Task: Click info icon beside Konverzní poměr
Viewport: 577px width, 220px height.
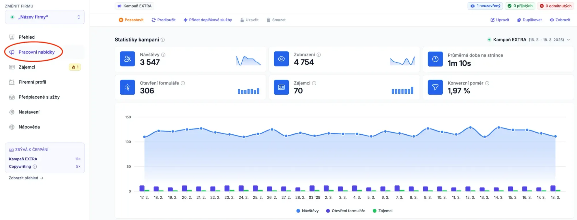Action: click(487, 83)
